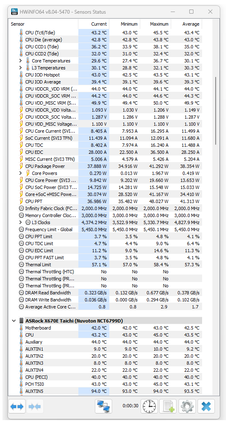Image resolution: width=226 pixels, height=423 pixels.
Task: Open sensor settings gear icon
Action: [187, 406]
